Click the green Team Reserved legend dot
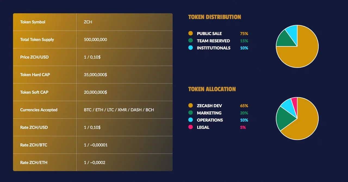The height and width of the screenshot is (182, 348). click(191, 40)
